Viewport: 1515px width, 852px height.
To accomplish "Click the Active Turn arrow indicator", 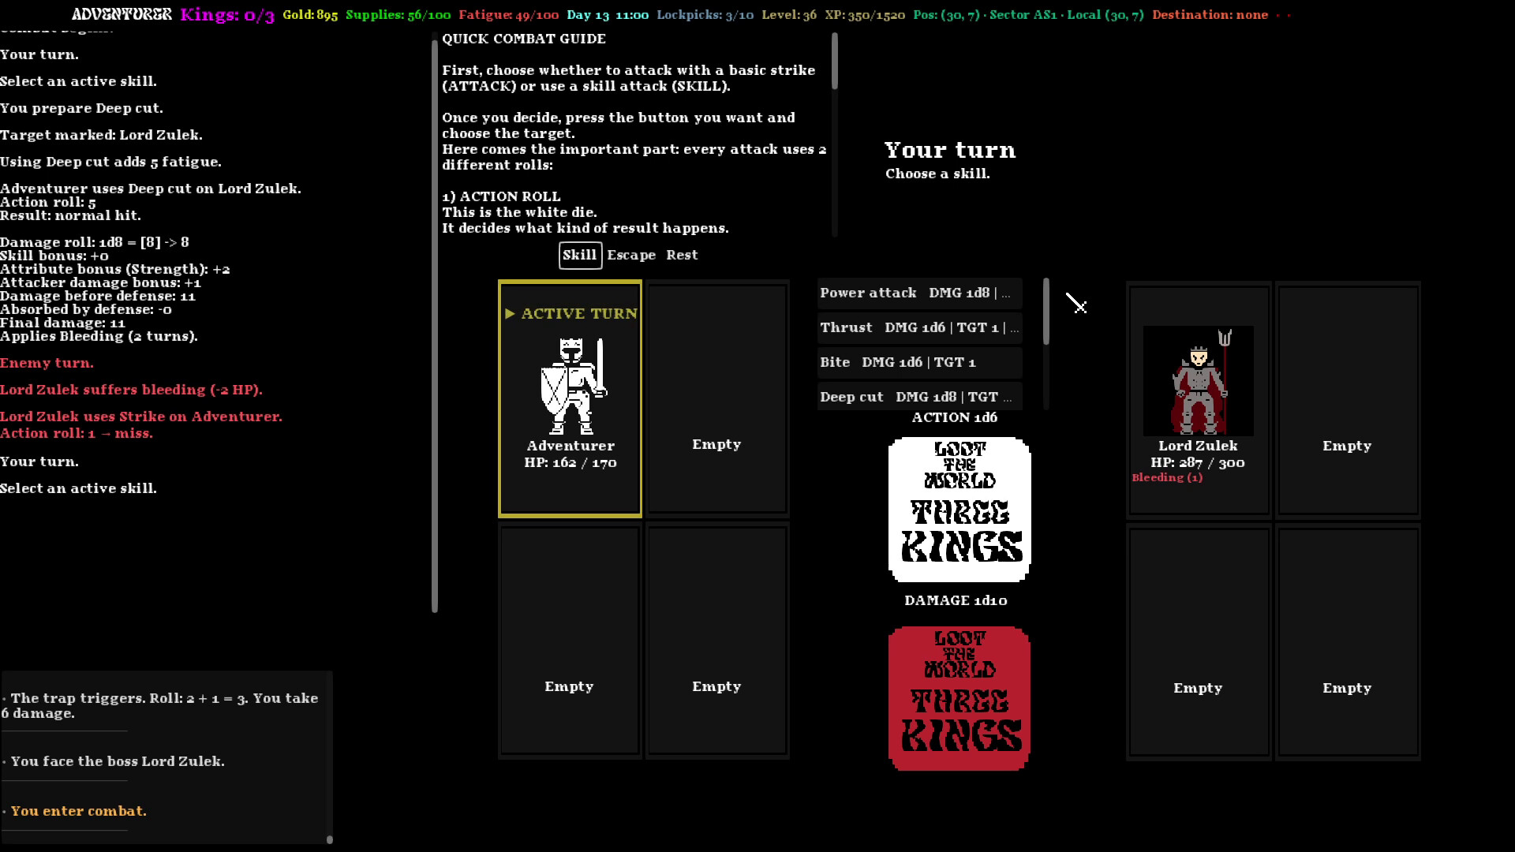I will 510,314.
